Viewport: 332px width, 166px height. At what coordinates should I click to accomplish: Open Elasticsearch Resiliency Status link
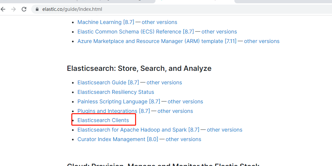pos(116,92)
